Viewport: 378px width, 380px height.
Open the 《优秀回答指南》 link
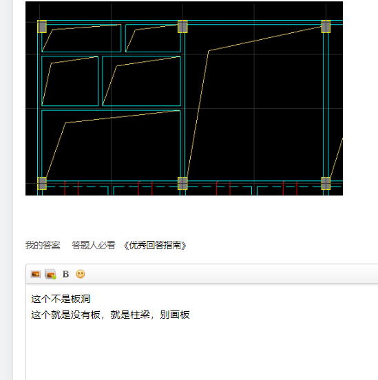pos(155,245)
